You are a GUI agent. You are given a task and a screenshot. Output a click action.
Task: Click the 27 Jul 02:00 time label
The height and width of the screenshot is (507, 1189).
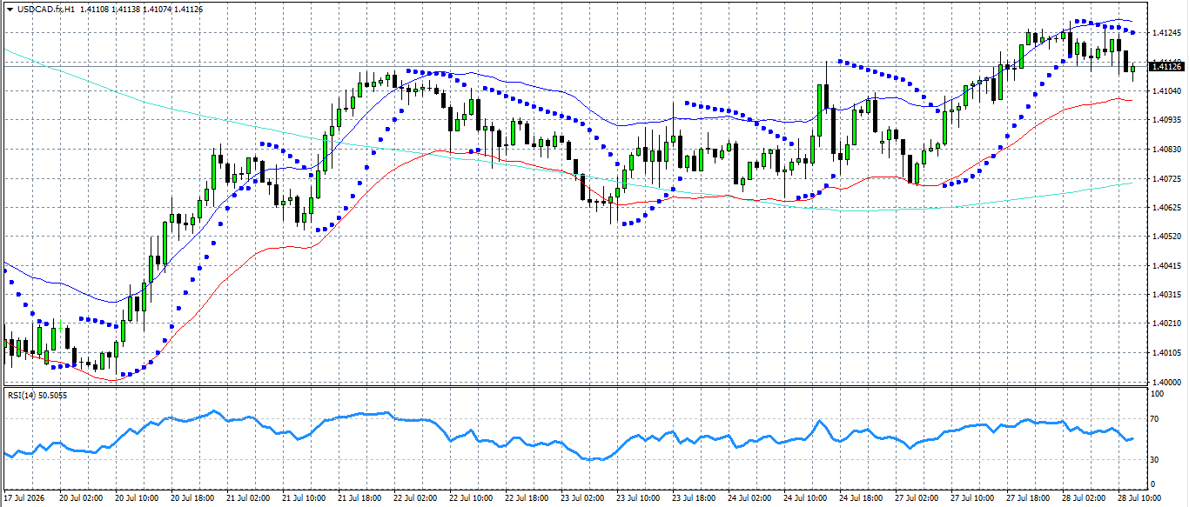pyautogui.click(x=917, y=499)
